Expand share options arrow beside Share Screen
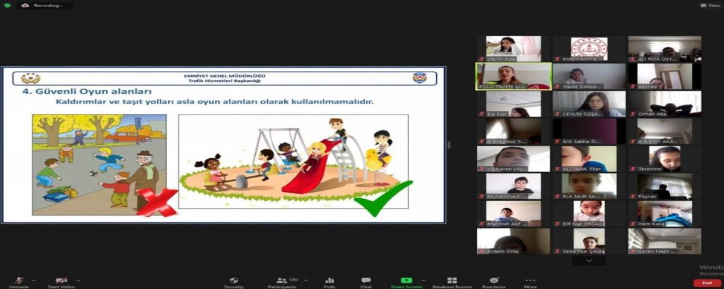 (x=422, y=280)
